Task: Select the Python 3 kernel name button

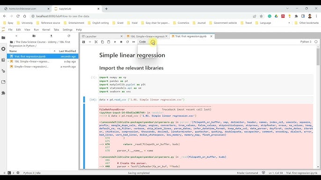Action: [x=306, y=42]
